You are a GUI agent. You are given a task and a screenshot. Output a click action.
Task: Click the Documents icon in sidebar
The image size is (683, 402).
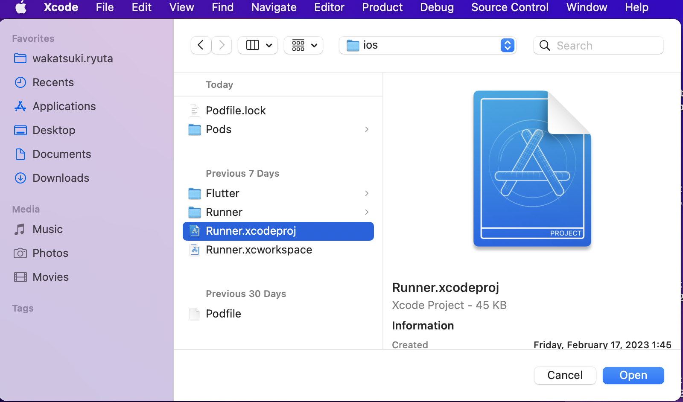20,154
